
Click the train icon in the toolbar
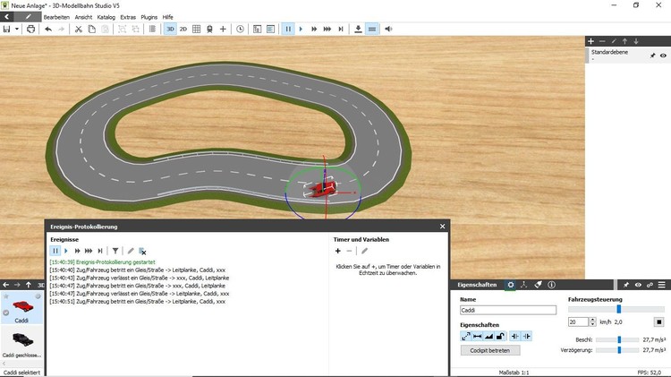[x=209, y=29]
